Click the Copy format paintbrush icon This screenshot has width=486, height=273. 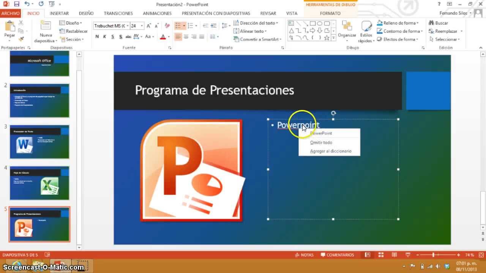pyautogui.click(x=21, y=39)
